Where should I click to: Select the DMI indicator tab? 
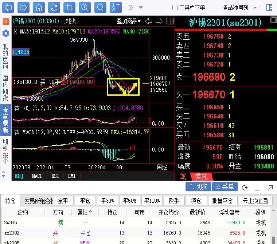[72, 176]
